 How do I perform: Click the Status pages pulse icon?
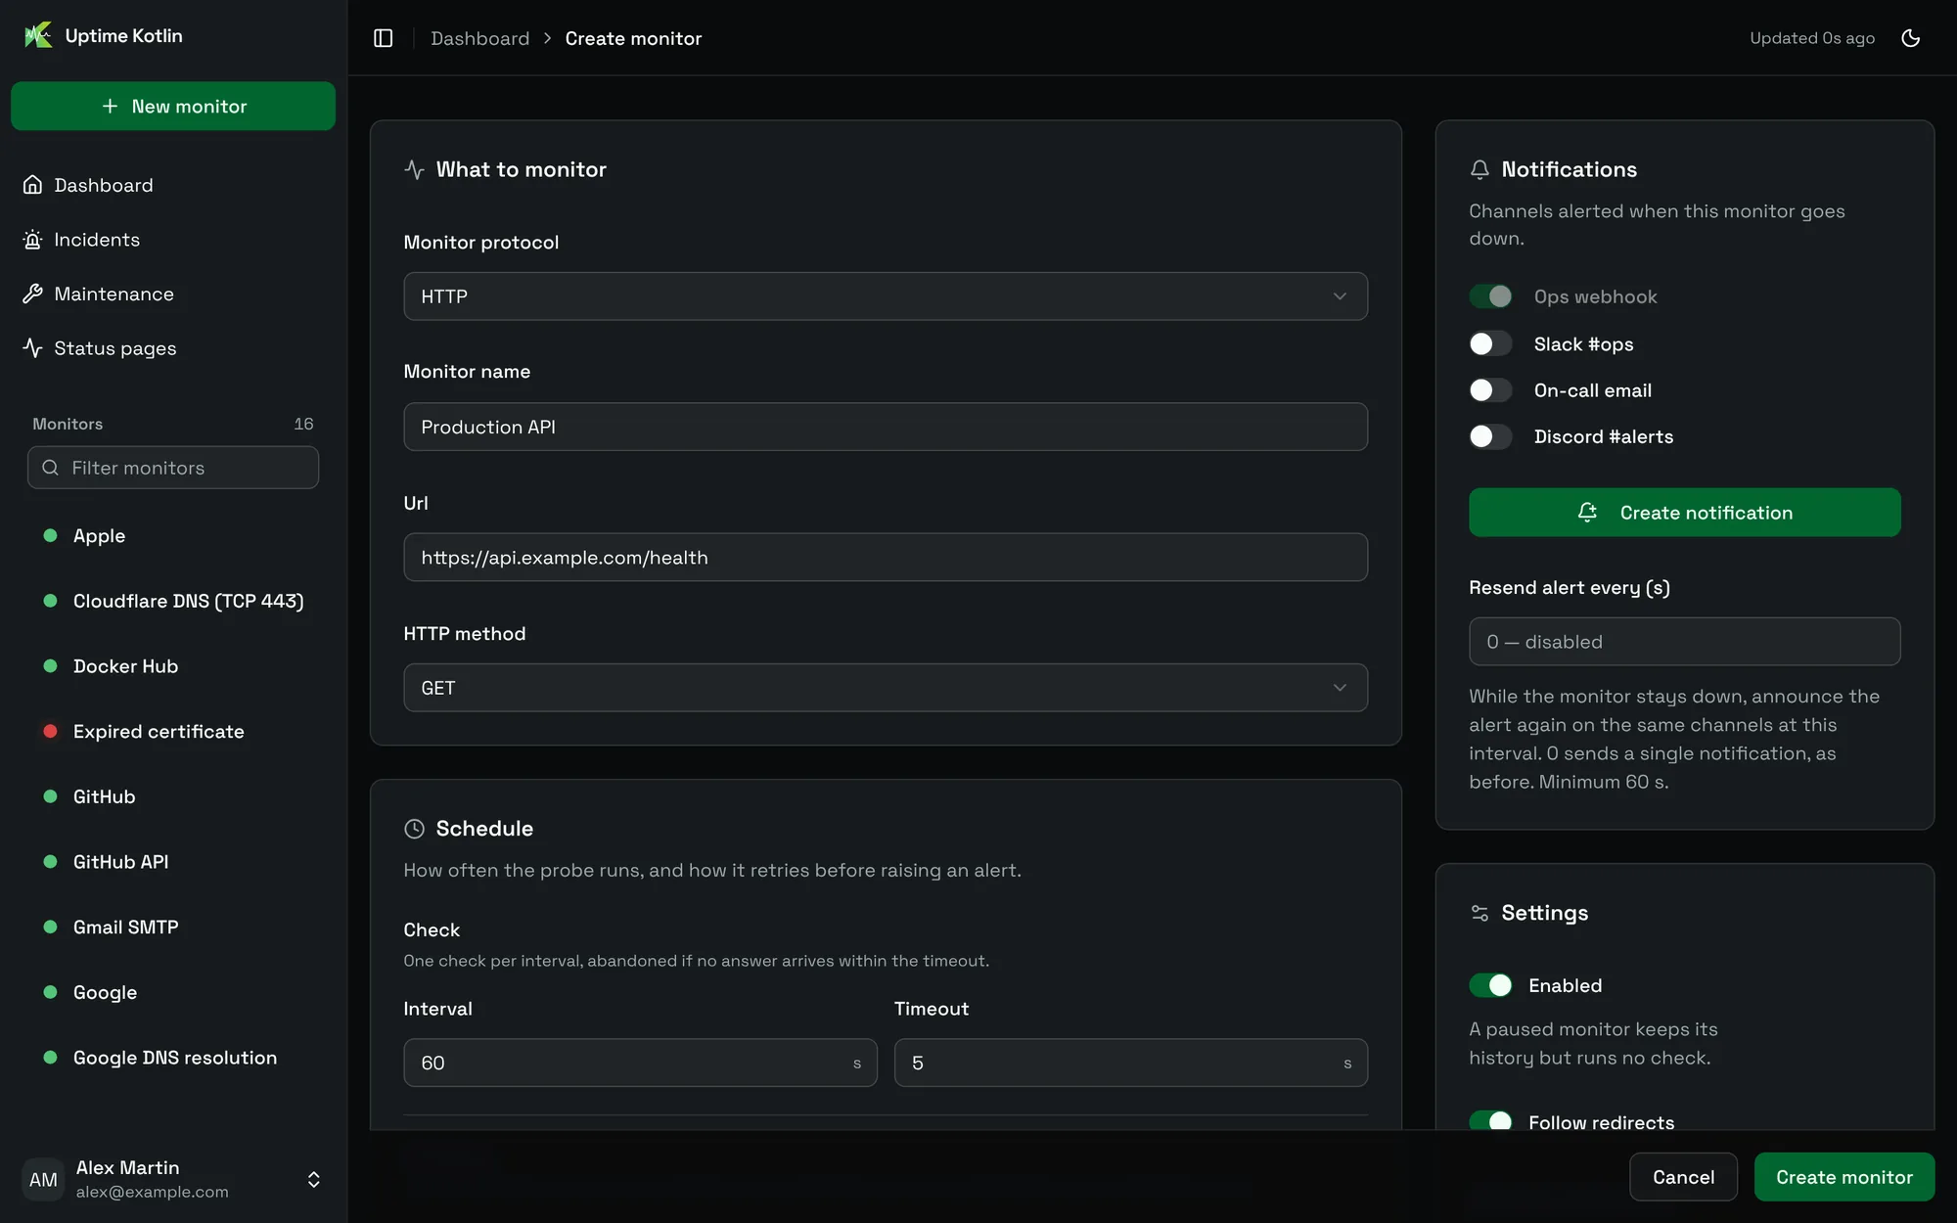click(33, 348)
